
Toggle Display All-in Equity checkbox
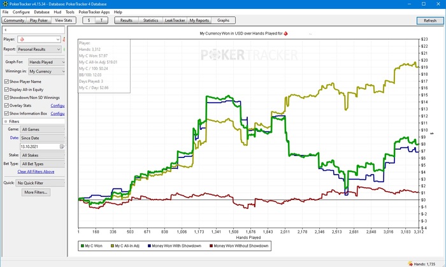click(6, 89)
